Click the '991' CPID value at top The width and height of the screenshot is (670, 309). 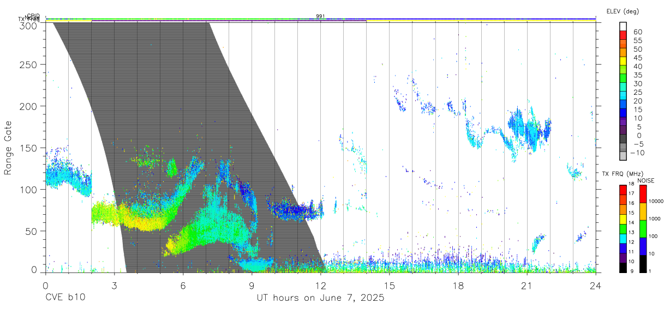click(320, 16)
